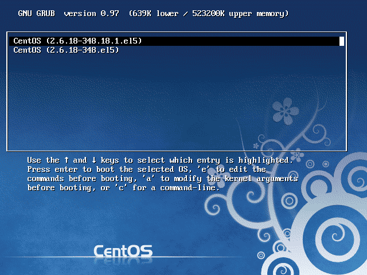
Task: Select the CentOS (2.6.18-348.18.1.el5) boot entry
Action: (x=177, y=41)
